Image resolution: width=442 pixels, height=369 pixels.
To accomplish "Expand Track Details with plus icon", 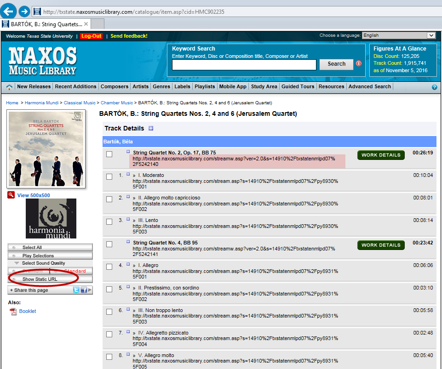I will click(x=151, y=129).
